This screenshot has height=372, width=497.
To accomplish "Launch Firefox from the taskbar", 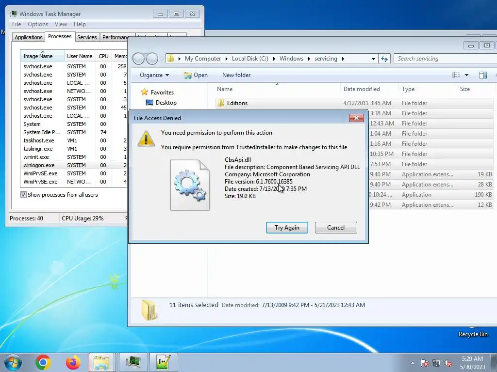I will coord(73,362).
